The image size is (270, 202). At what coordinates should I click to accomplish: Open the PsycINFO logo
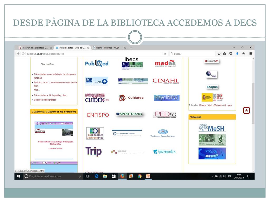(x=167, y=98)
